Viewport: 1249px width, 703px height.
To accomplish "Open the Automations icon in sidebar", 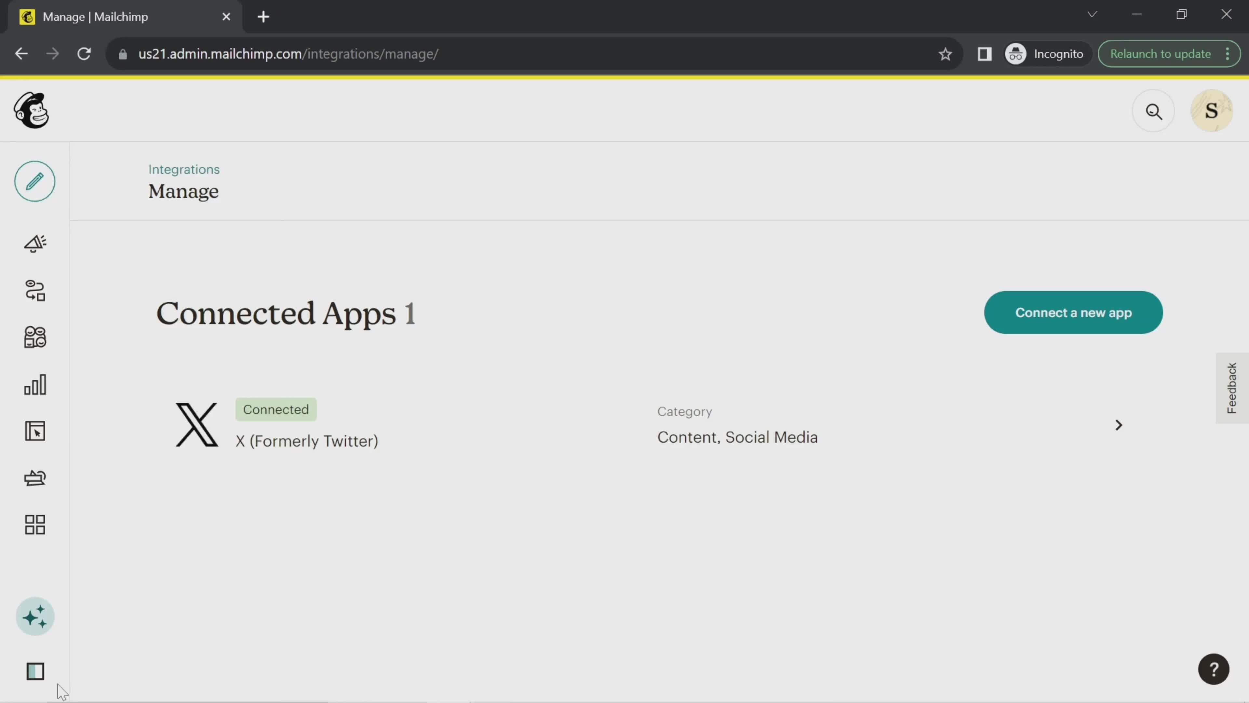I will click(x=35, y=290).
